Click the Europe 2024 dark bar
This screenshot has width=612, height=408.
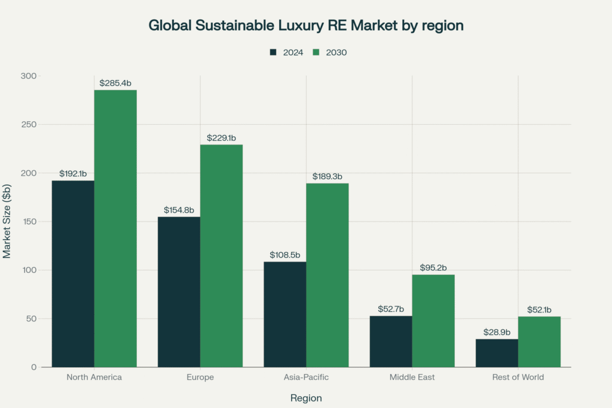click(179, 292)
